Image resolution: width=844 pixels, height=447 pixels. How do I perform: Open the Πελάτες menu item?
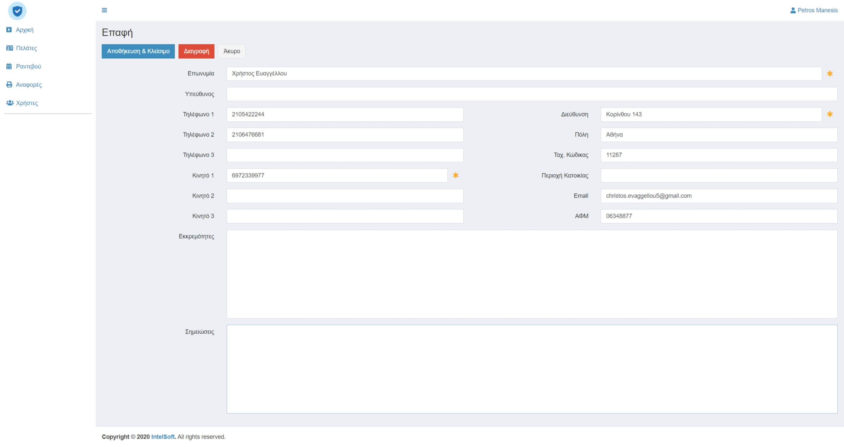(26, 48)
